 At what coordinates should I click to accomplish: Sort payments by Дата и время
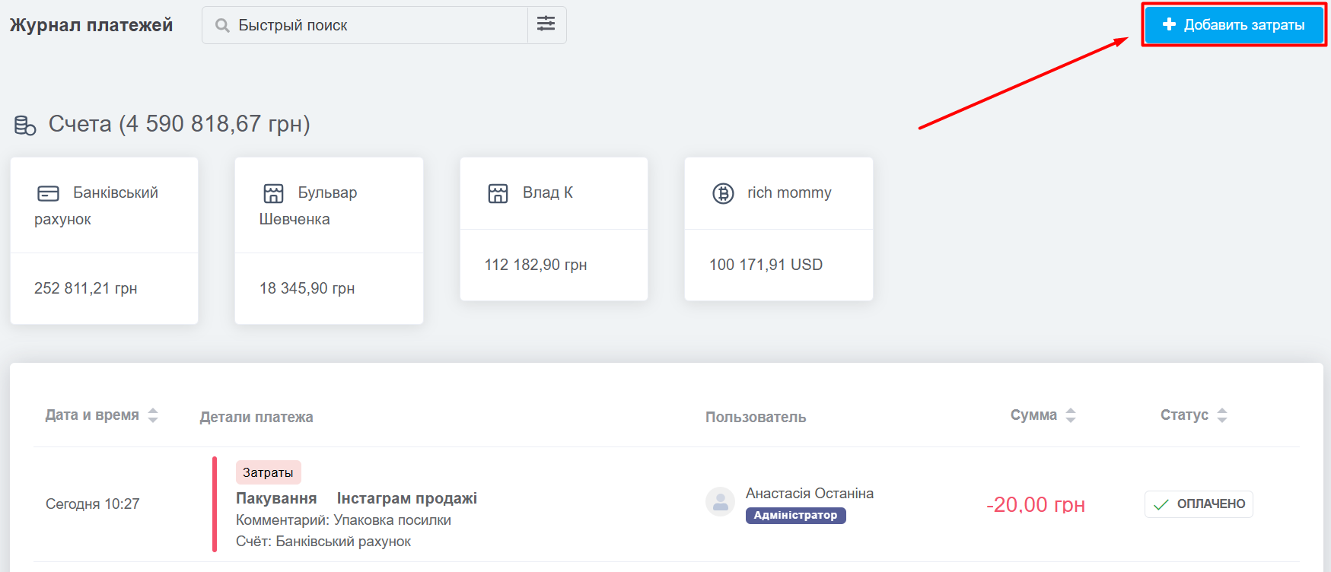point(101,415)
